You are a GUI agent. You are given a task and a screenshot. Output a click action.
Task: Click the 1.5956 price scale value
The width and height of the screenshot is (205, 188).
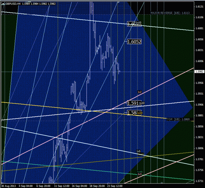[199, 83]
